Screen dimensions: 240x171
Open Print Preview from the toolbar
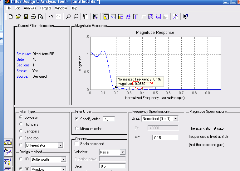[41, 17]
